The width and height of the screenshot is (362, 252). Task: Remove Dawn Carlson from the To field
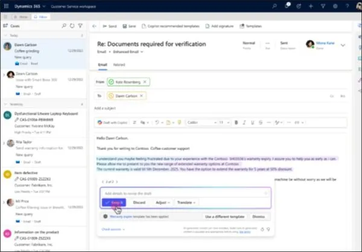(x=141, y=95)
